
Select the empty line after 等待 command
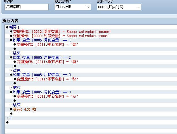pyautogui.click(x=91, y=114)
